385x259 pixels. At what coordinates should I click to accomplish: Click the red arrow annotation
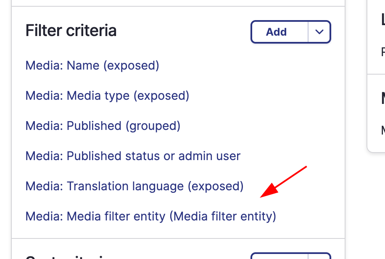(283, 181)
